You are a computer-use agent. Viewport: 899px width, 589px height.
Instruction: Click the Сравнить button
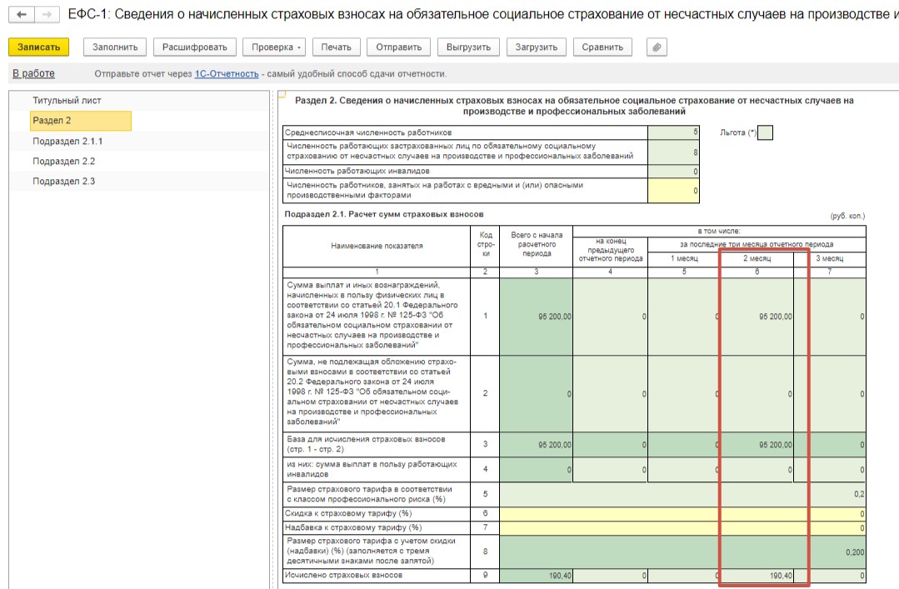(x=602, y=47)
